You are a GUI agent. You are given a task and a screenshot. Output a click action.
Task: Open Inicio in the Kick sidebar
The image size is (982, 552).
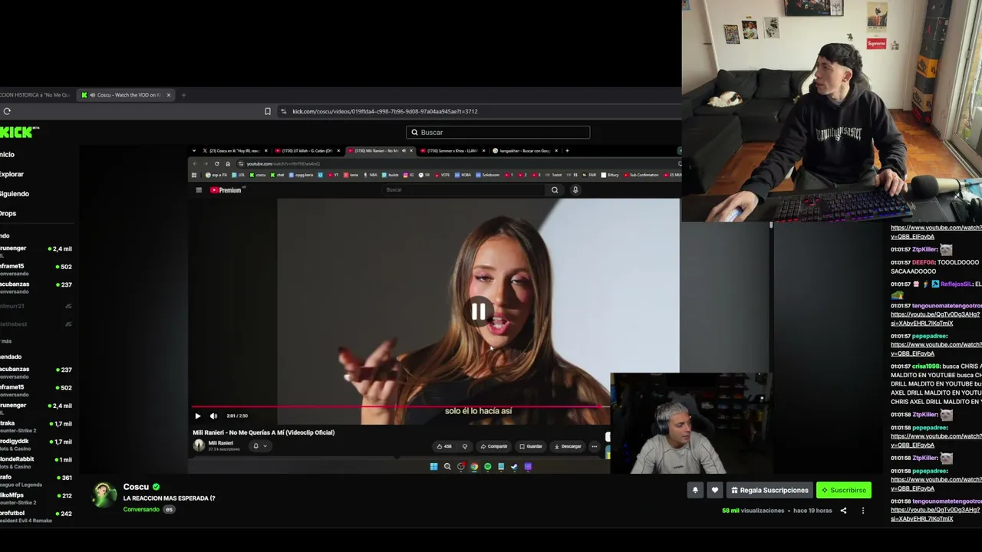(8, 154)
